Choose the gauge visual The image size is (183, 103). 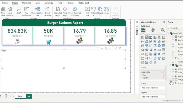(155, 50)
